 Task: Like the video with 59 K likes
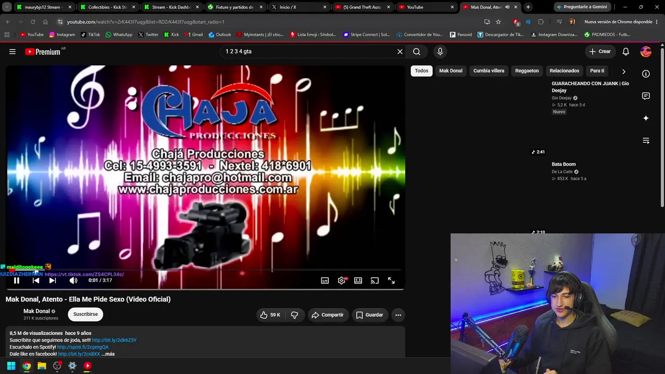[x=270, y=315]
